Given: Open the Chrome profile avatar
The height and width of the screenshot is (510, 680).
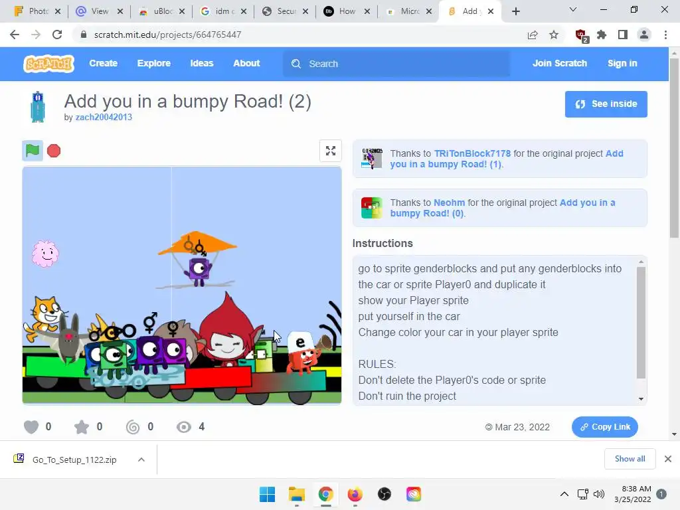Looking at the screenshot, I should click(644, 35).
